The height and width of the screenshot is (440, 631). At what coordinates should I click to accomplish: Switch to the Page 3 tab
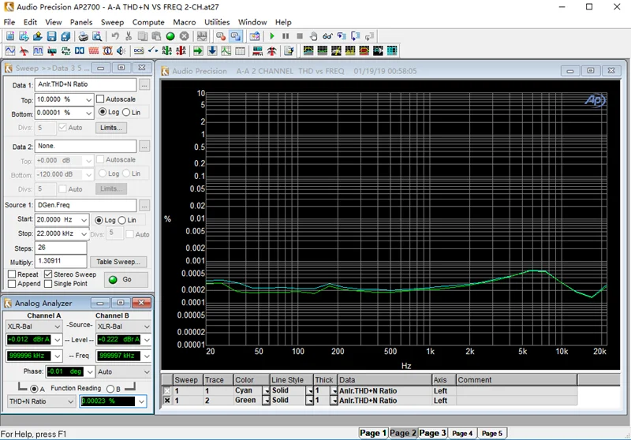[432, 433]
